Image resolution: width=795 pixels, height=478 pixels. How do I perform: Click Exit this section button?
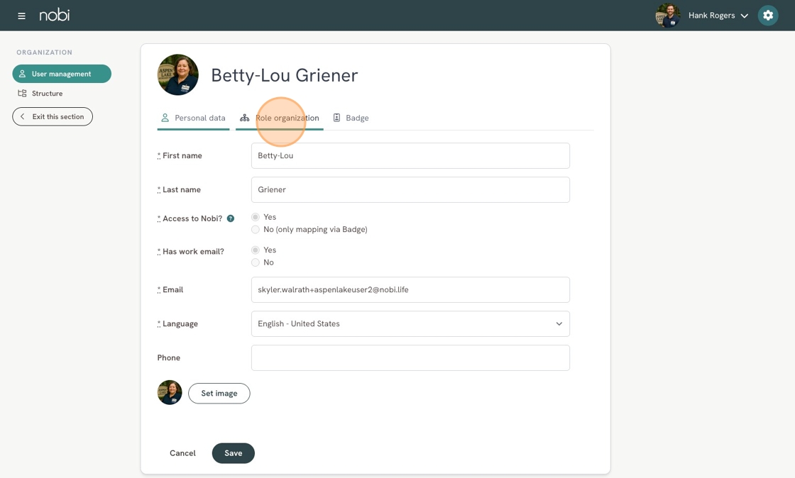(53, 117)
